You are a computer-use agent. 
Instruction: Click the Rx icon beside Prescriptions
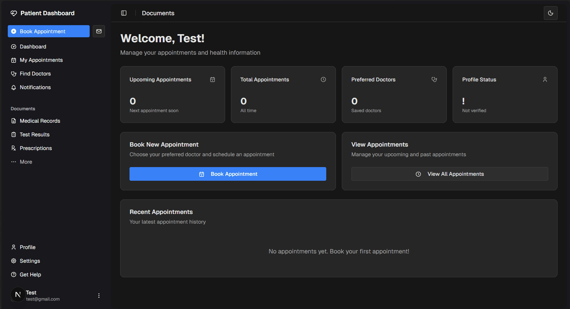(14, 148)
